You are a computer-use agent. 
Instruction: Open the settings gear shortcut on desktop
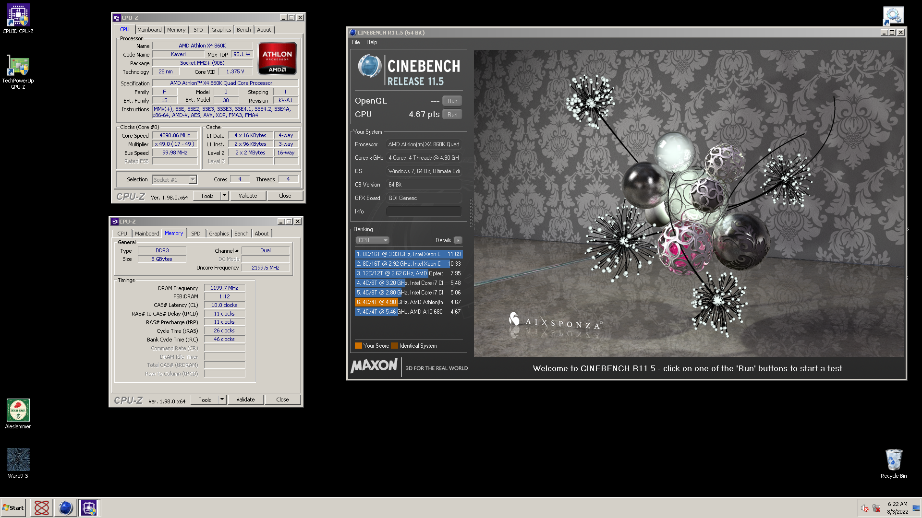pyautogui.click(x=893, y=16)
